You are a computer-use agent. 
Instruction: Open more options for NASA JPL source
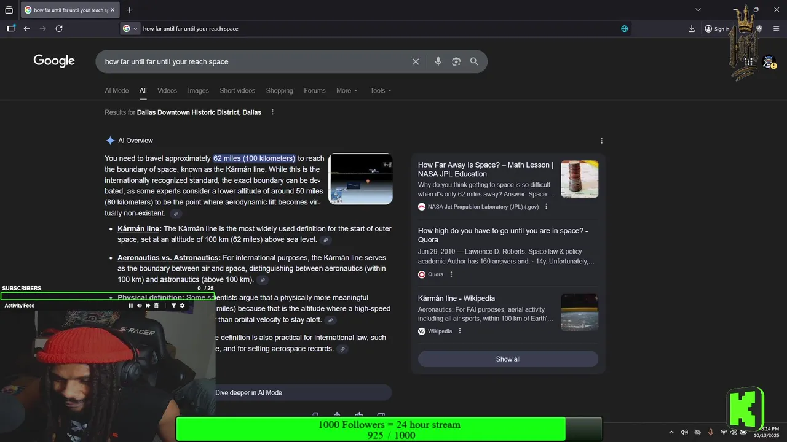click(546, 207)
